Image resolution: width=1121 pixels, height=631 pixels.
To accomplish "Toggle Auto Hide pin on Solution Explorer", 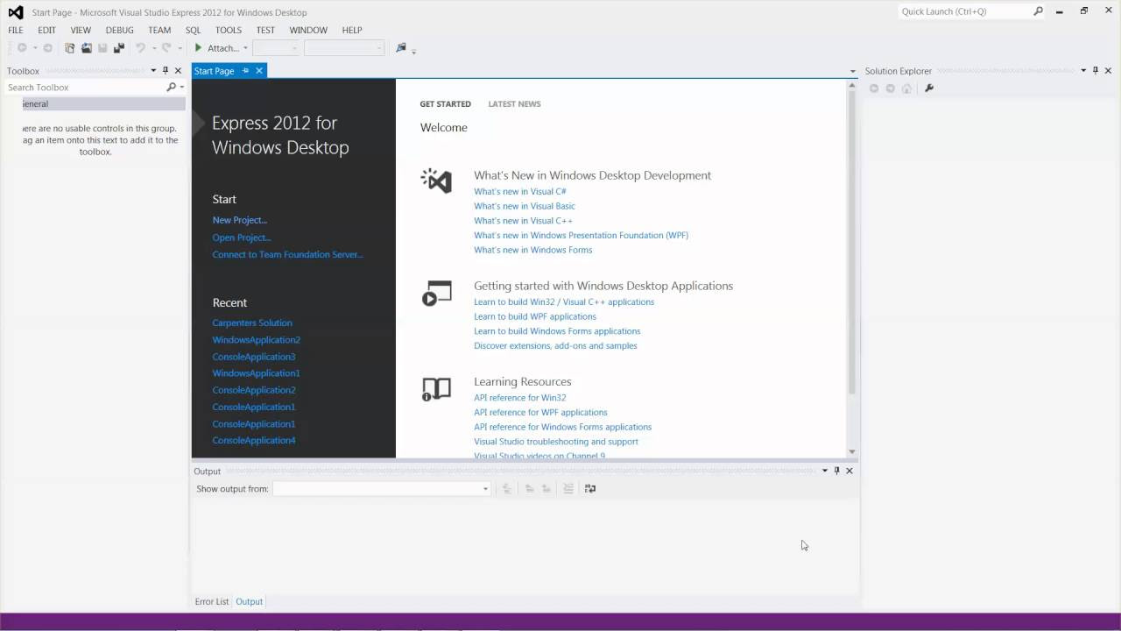I will (x=1096, y=71).
